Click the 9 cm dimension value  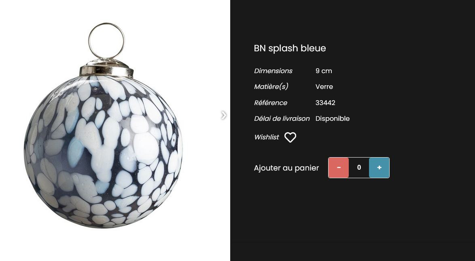point(324,71)
